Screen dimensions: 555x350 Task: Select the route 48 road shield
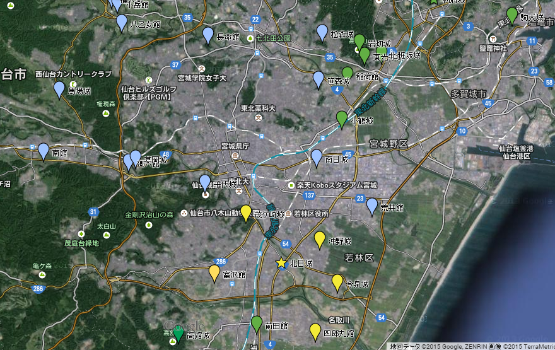click(x=166, y=155)
